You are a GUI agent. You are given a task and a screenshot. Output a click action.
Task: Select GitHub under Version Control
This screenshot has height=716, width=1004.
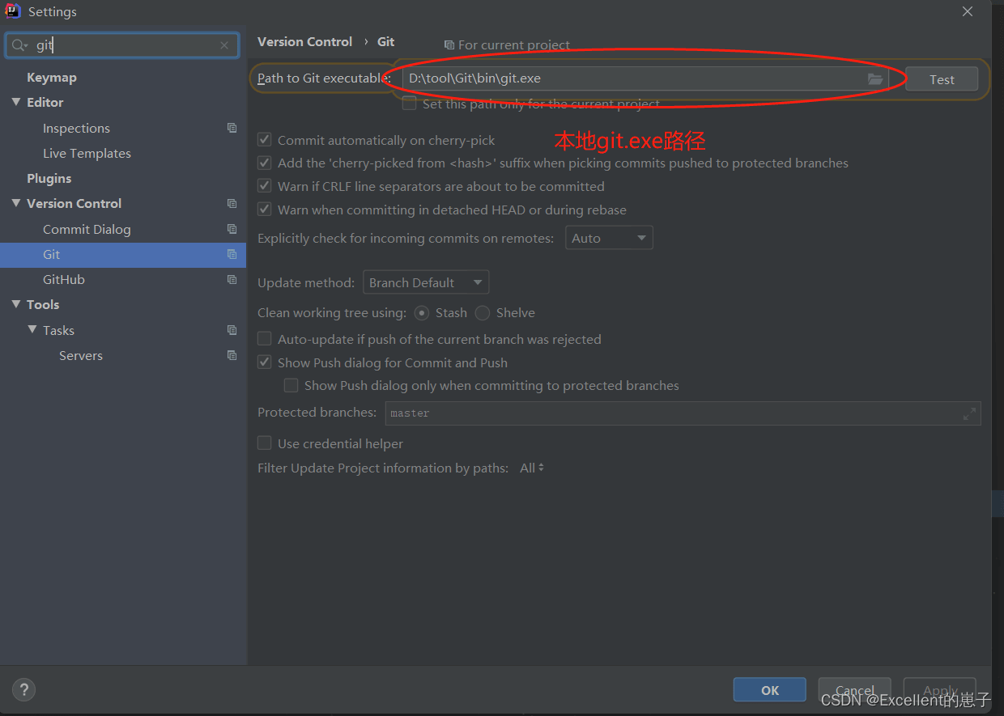[64, 279]
